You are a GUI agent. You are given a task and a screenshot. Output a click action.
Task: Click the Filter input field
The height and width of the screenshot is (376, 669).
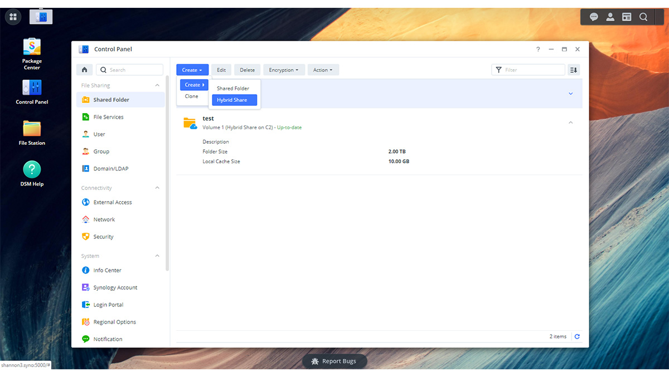pos(528,70)
